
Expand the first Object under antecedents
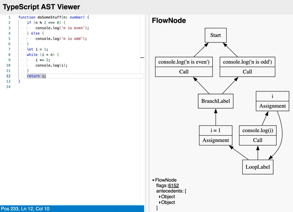[x=160, y=197]
